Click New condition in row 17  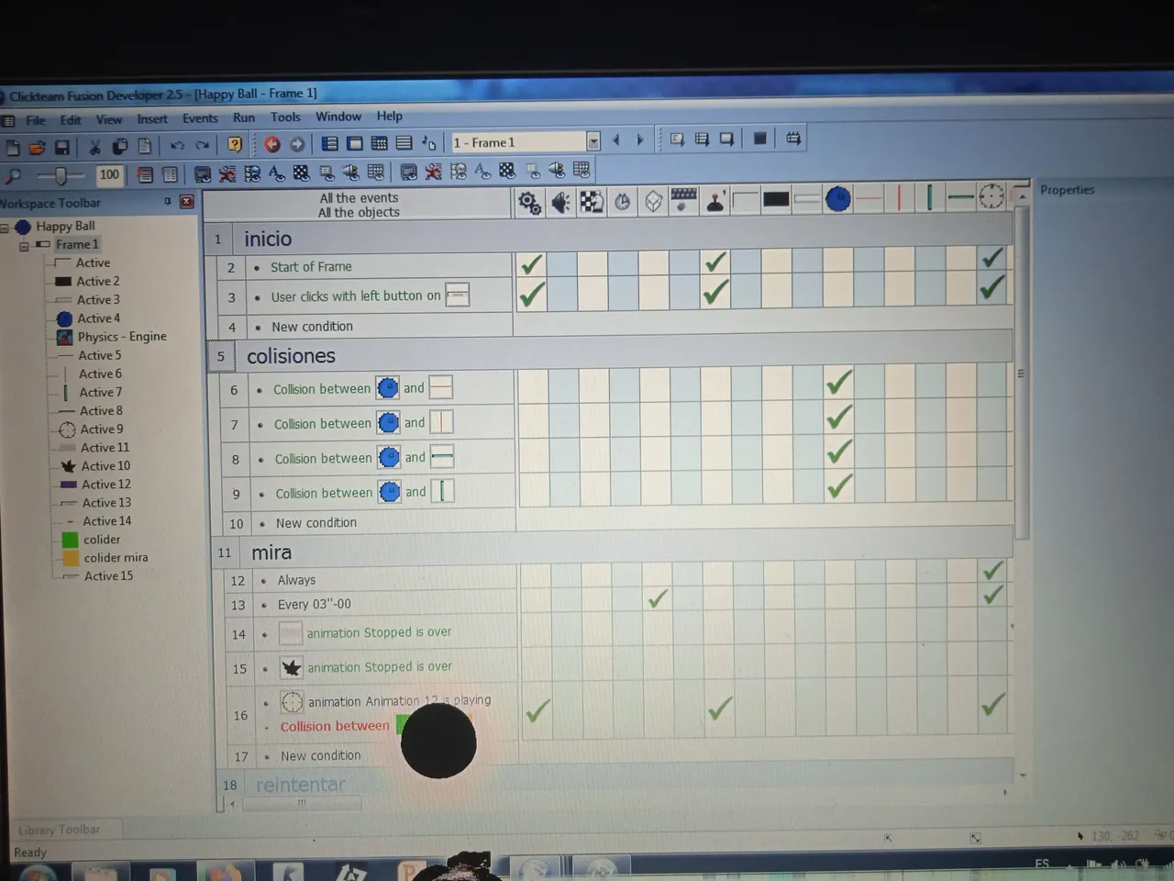[321, 756]
